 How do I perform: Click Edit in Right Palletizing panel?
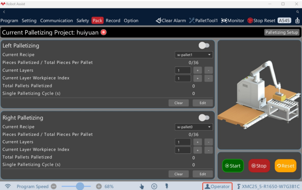click(x=203, y=174)
